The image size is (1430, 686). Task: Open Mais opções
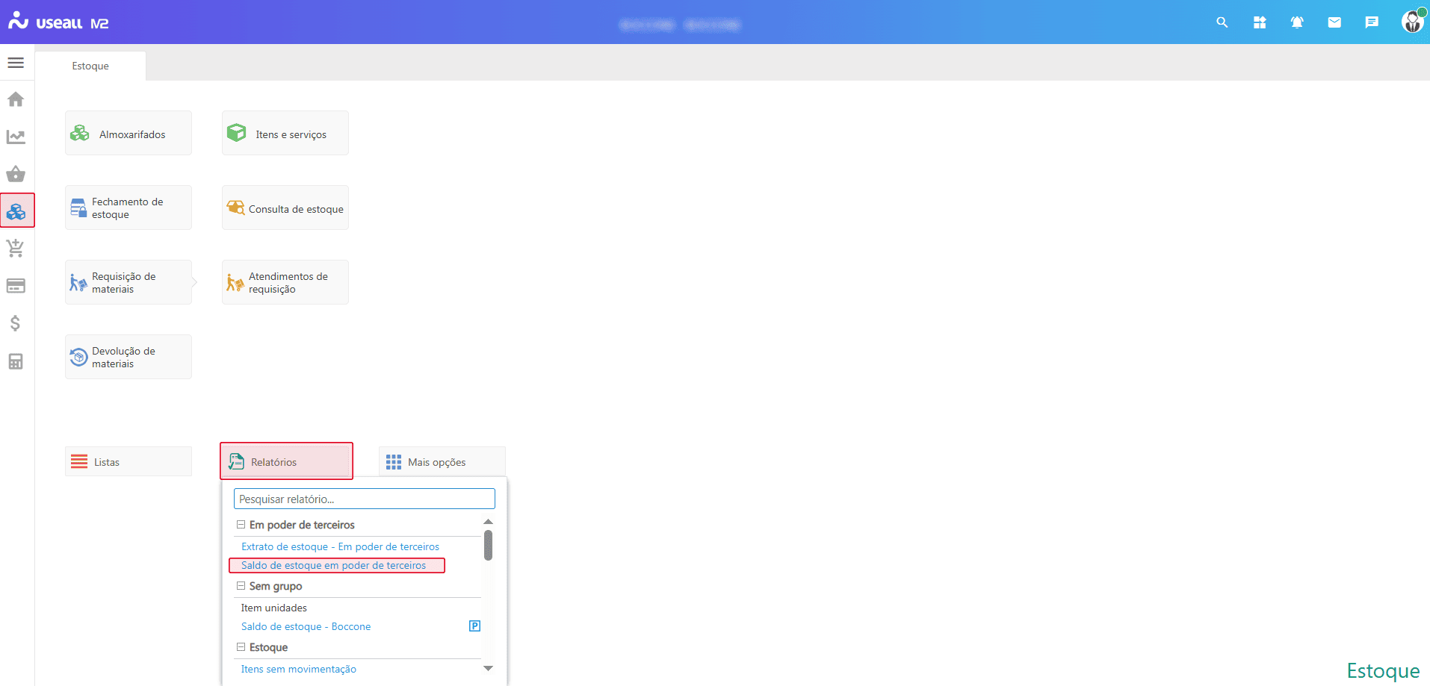(x=442, y=462)
